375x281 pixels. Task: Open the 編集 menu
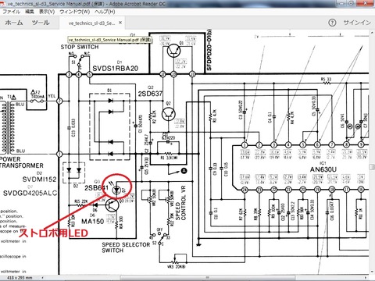(x=30, y=12)
